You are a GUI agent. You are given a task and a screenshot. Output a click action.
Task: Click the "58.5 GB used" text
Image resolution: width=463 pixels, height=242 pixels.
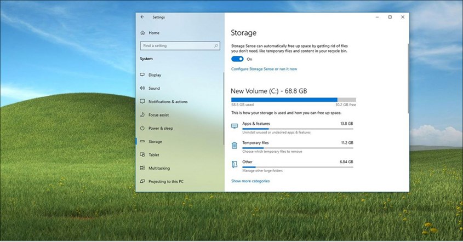[242, 105]
